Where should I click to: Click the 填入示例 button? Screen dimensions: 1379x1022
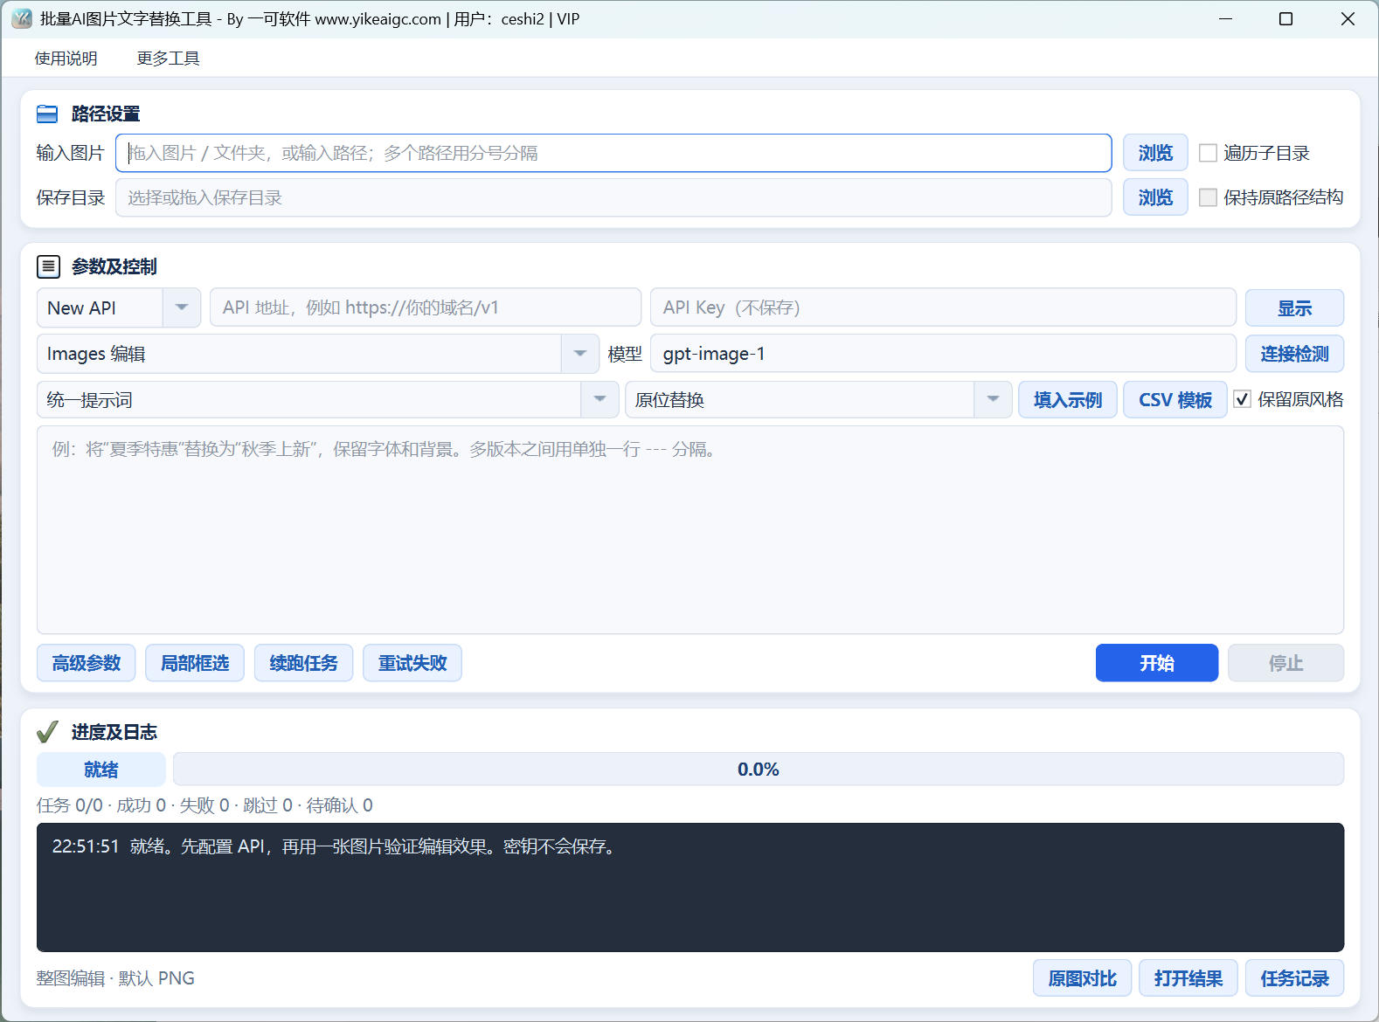pos(1068,399)
